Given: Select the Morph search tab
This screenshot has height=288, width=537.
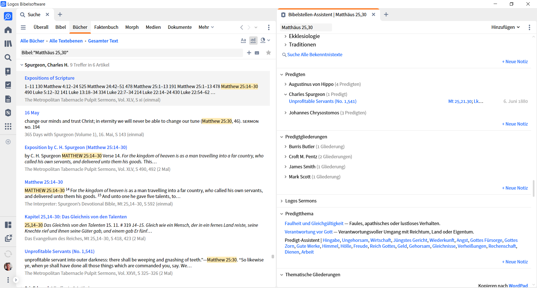Looking at the screenshot, I should (132, 27).
